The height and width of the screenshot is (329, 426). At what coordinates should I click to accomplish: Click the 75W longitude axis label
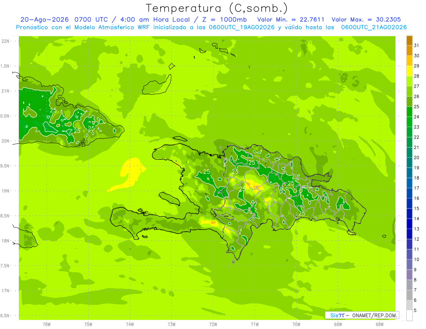88,324
